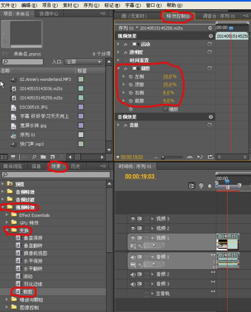Switch to the 历史 tab
Image resolution: width=251 pixels, height=312 pixels.
pyautogui.click(x=75, y=166)
